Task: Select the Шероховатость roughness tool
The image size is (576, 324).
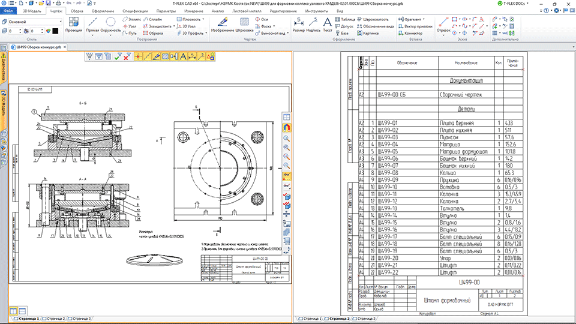Action: 373,19
